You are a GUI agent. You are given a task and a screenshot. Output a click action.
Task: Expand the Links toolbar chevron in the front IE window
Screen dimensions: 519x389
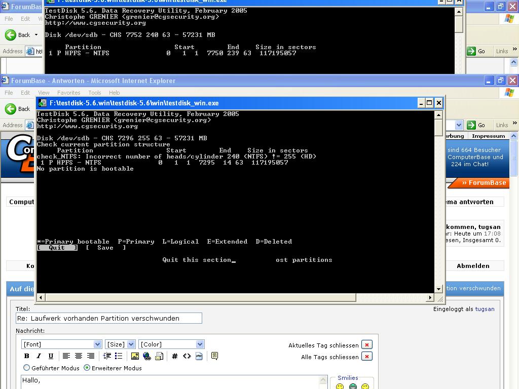click(x=514, y=123)
